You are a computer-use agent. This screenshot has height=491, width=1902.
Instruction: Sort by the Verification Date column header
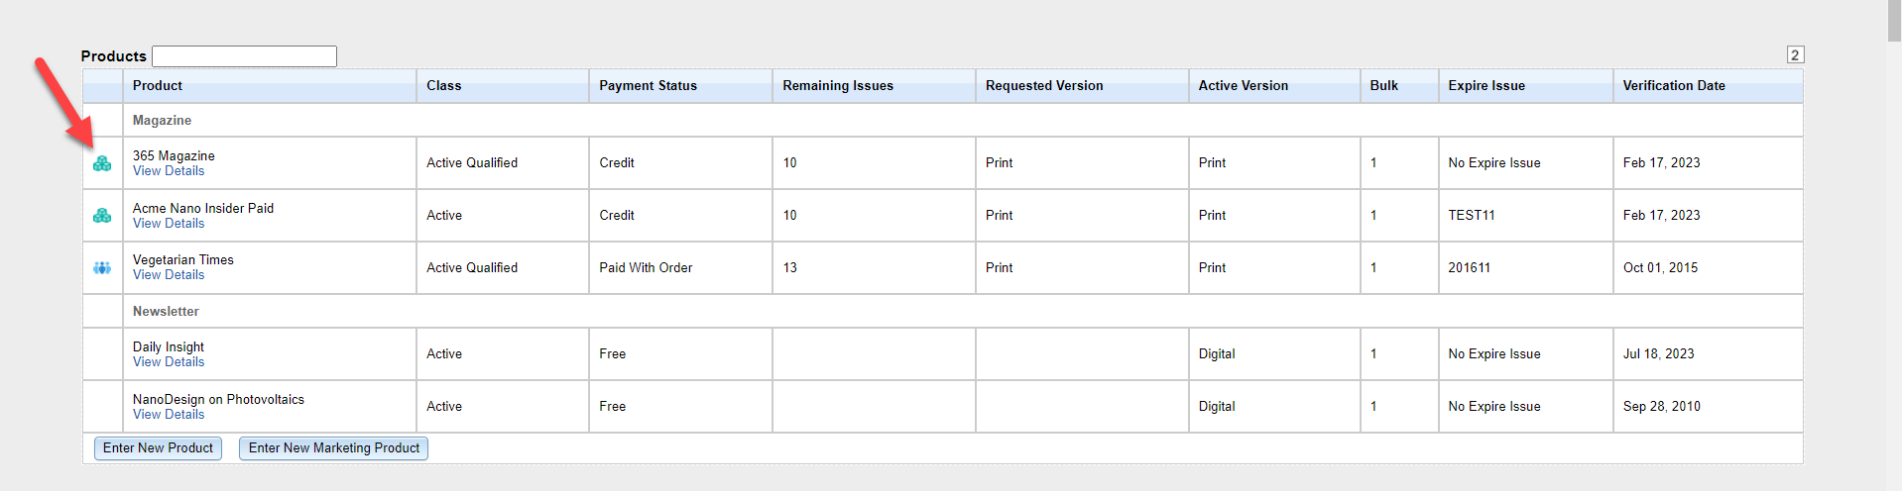[x=1673, y=86]
